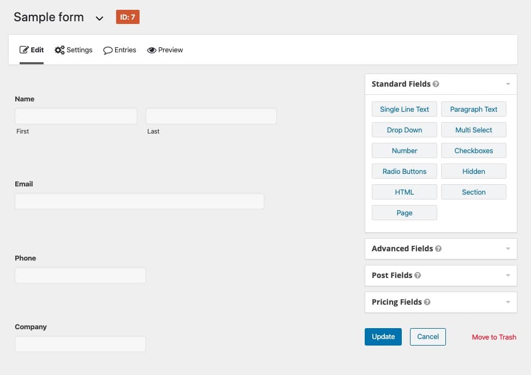This screenshot has height=375, width=531.
Task: Click the Update button
Action: pos(383,337)
